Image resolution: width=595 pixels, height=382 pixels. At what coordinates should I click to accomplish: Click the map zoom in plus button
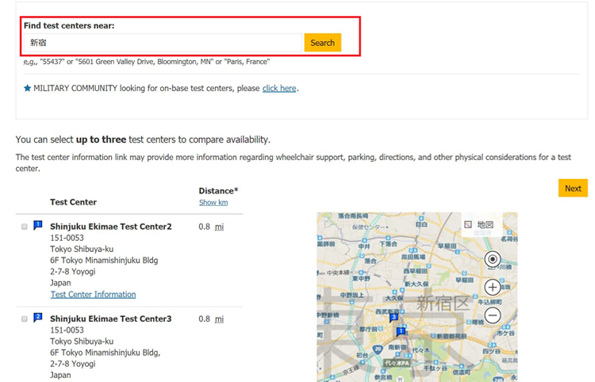[x=493, y=288]
